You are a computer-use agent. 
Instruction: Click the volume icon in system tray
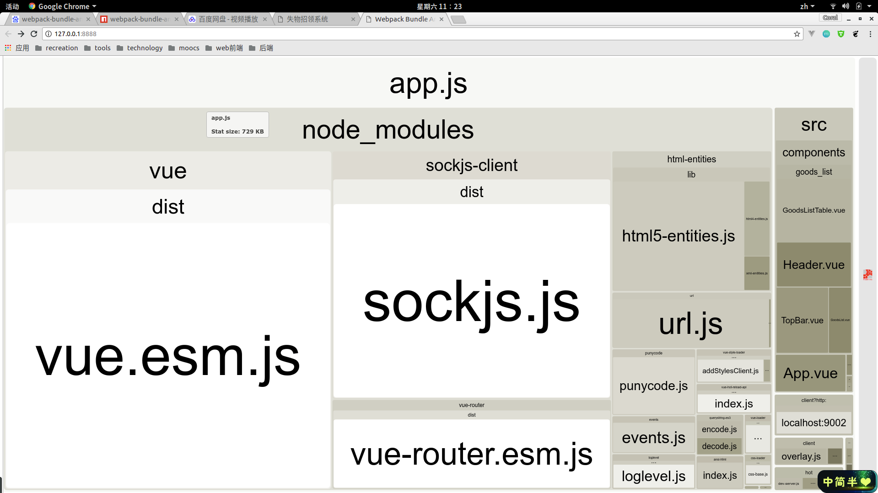(x=846, y=6)
